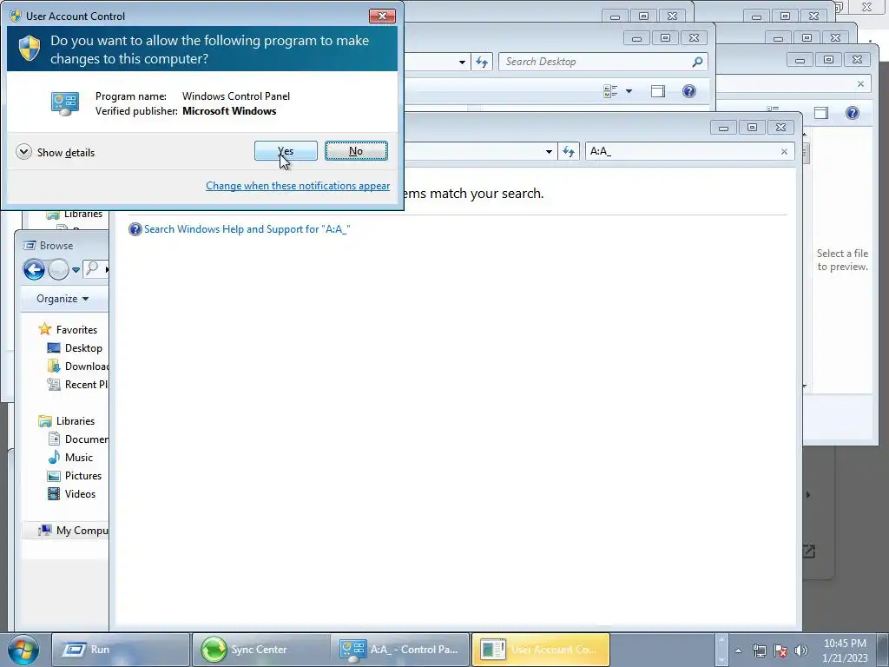
Task: Select Recent Places in Browse navigation pane
Action: coord(86,384)
